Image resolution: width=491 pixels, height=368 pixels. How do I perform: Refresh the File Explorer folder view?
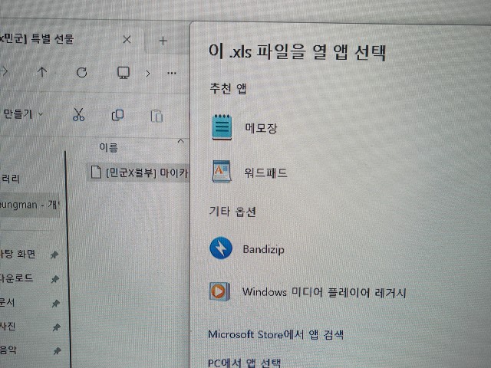[82, 73]
